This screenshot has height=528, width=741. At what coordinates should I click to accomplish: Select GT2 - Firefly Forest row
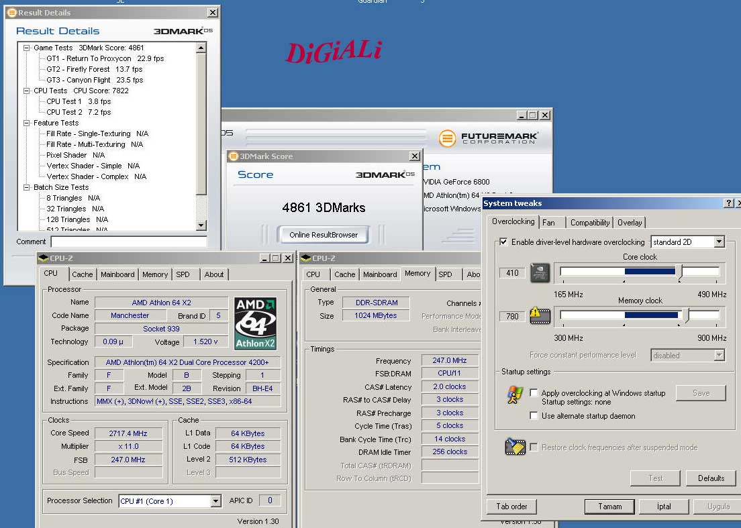click(95, 69)
